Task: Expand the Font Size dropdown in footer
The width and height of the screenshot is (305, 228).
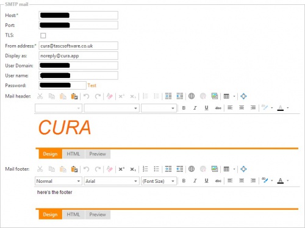Action: (x=159, y=181)
